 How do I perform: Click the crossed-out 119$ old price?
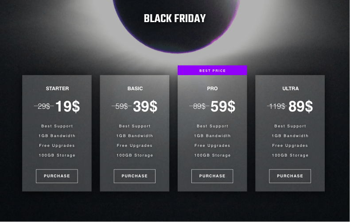click(x=277, y=107)
